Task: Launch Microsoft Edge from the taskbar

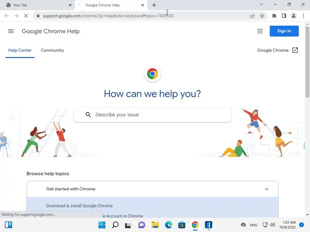Action: click(168, 225)
